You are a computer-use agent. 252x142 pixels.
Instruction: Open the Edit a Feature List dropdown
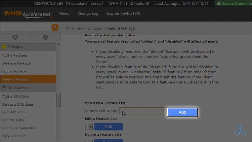[x=89, y=127]
